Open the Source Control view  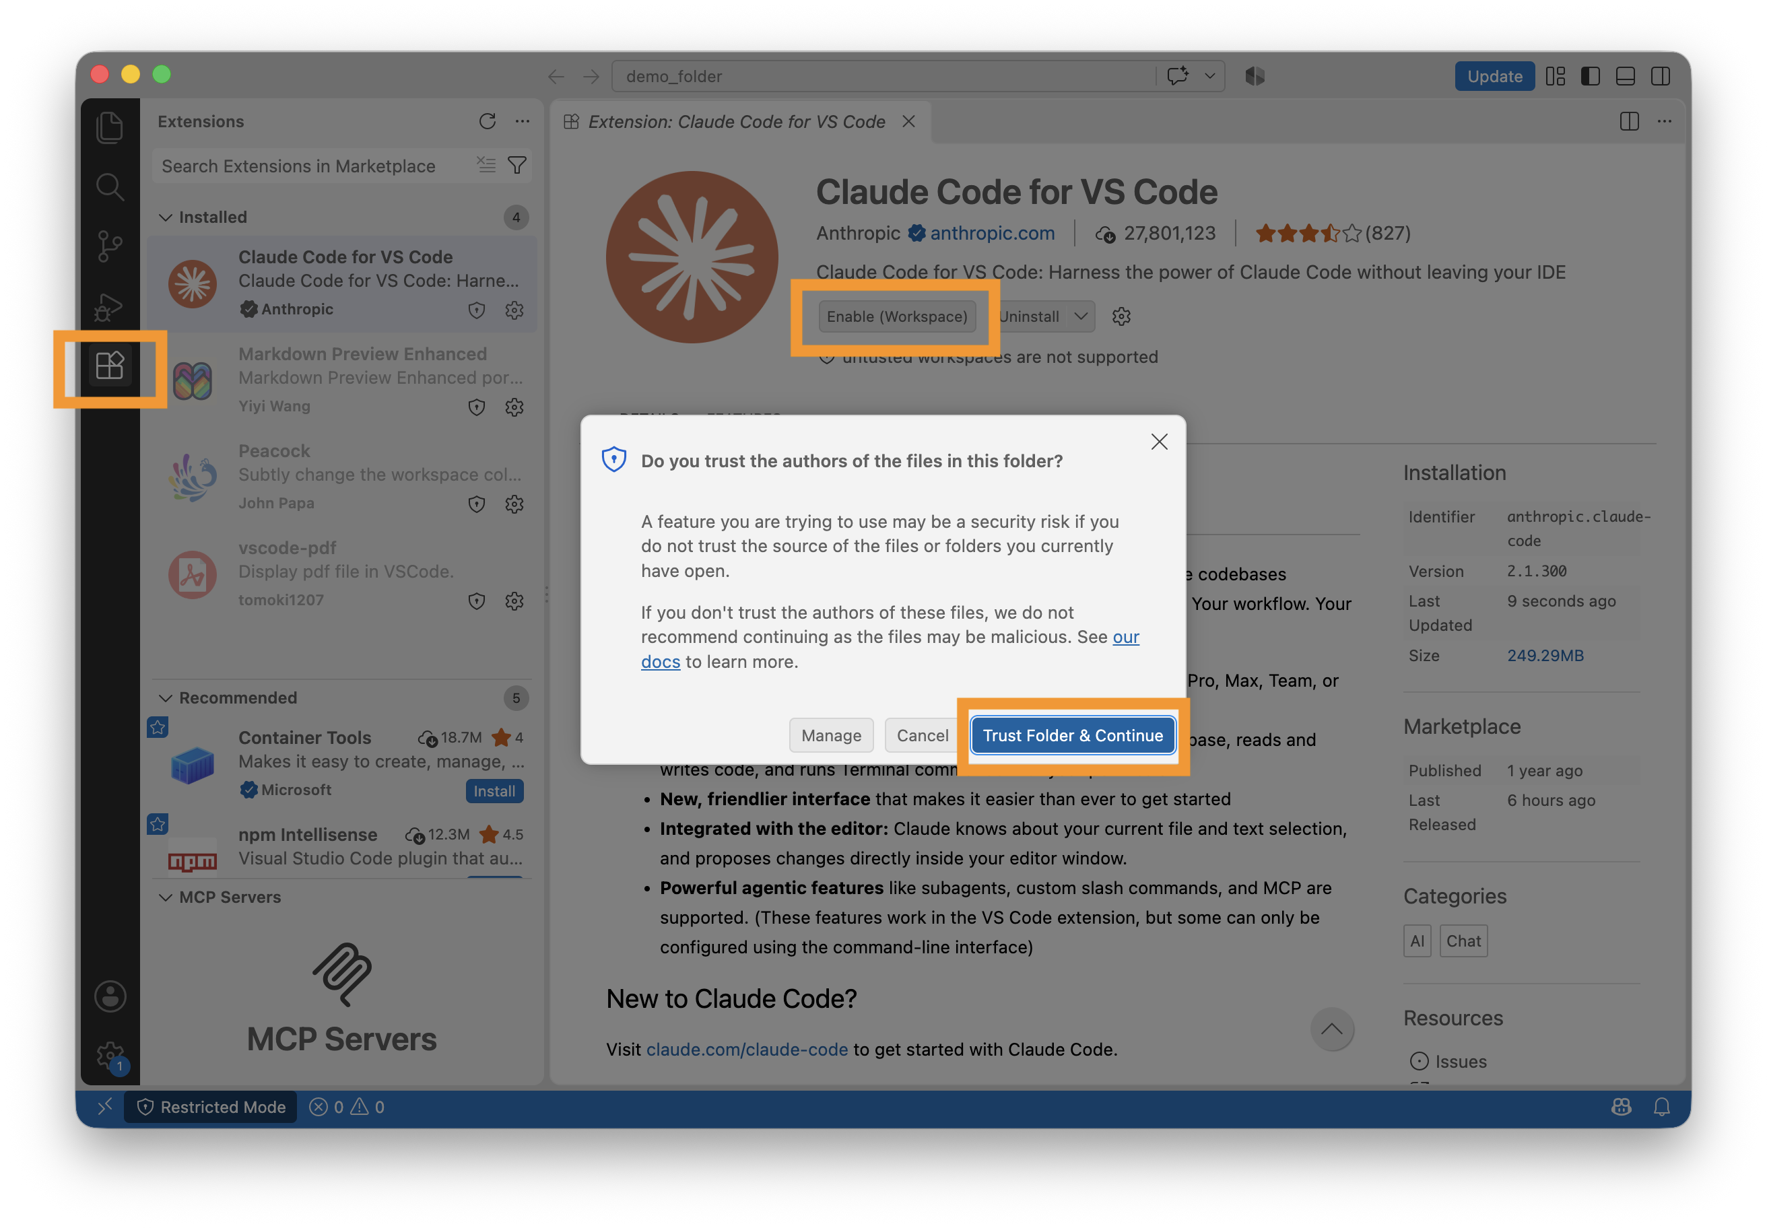[109, 246]
